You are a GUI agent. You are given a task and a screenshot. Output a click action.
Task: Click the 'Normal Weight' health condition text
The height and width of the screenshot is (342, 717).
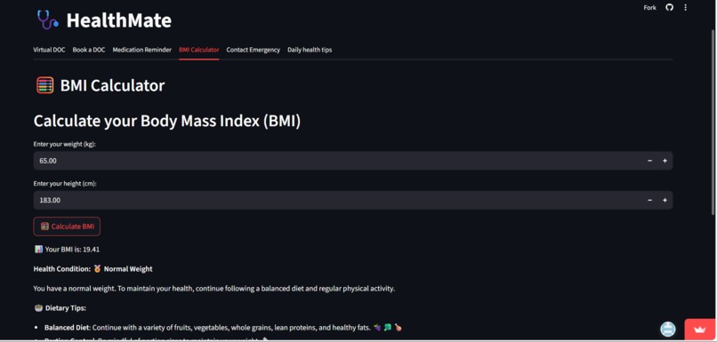tap(128, 269)
